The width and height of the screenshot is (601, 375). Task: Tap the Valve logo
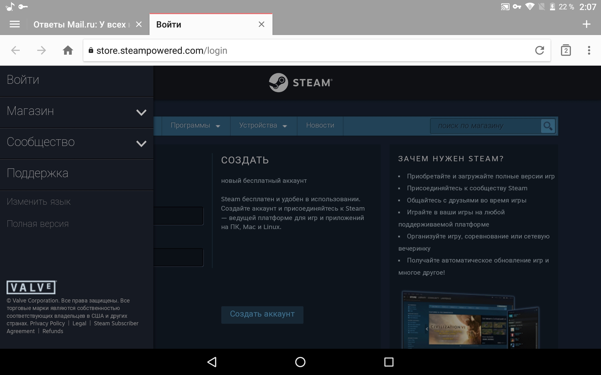point(31,287)
